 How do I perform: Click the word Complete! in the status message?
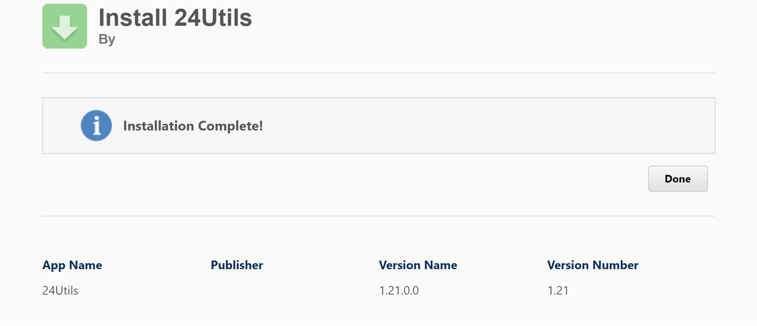point(230,126)
